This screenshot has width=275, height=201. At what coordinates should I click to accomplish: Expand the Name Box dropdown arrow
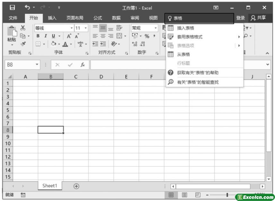coord(38,64)
